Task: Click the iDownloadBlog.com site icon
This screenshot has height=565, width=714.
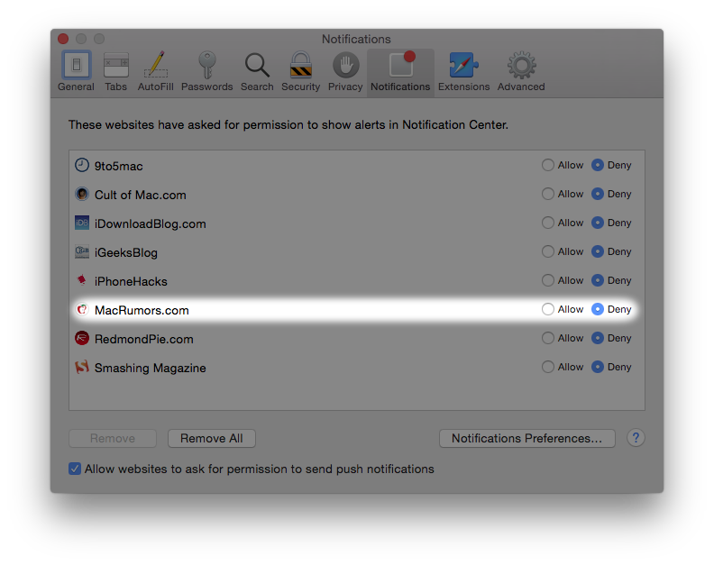Action: pos(82,223)
